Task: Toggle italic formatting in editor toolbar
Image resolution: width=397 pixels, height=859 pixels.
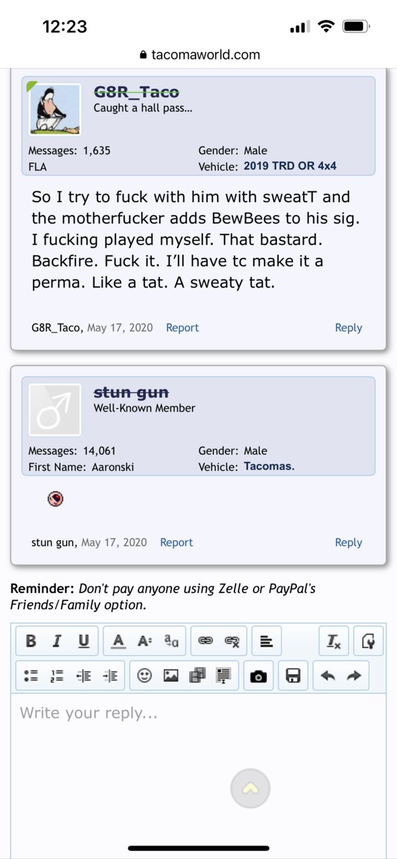Action: (57, 641)
